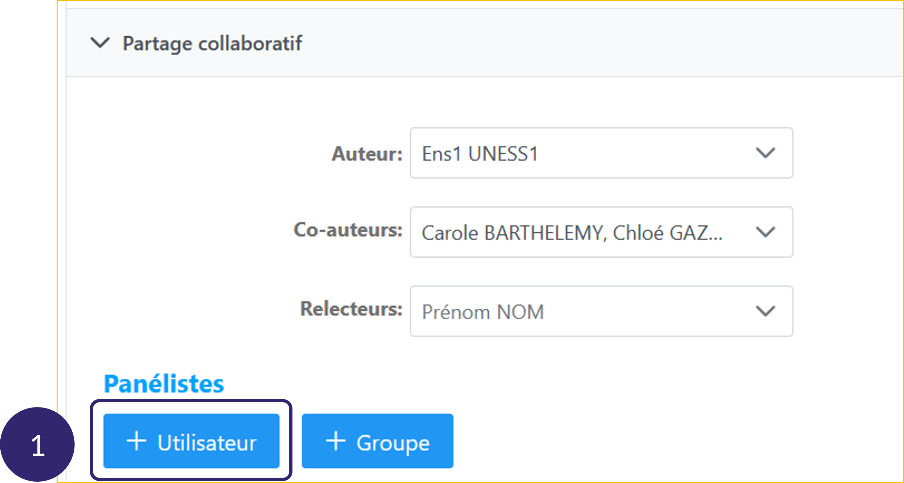Click the Carole BARTHELEMY co-authors text
This screenshot has width=904, height=483.
click(x=571, y=232)
